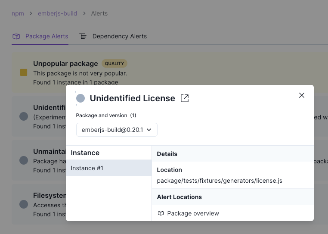328x234 pixels.
Task: Click the gray circle icon on Filesystem row
Action: click(24, 204)
